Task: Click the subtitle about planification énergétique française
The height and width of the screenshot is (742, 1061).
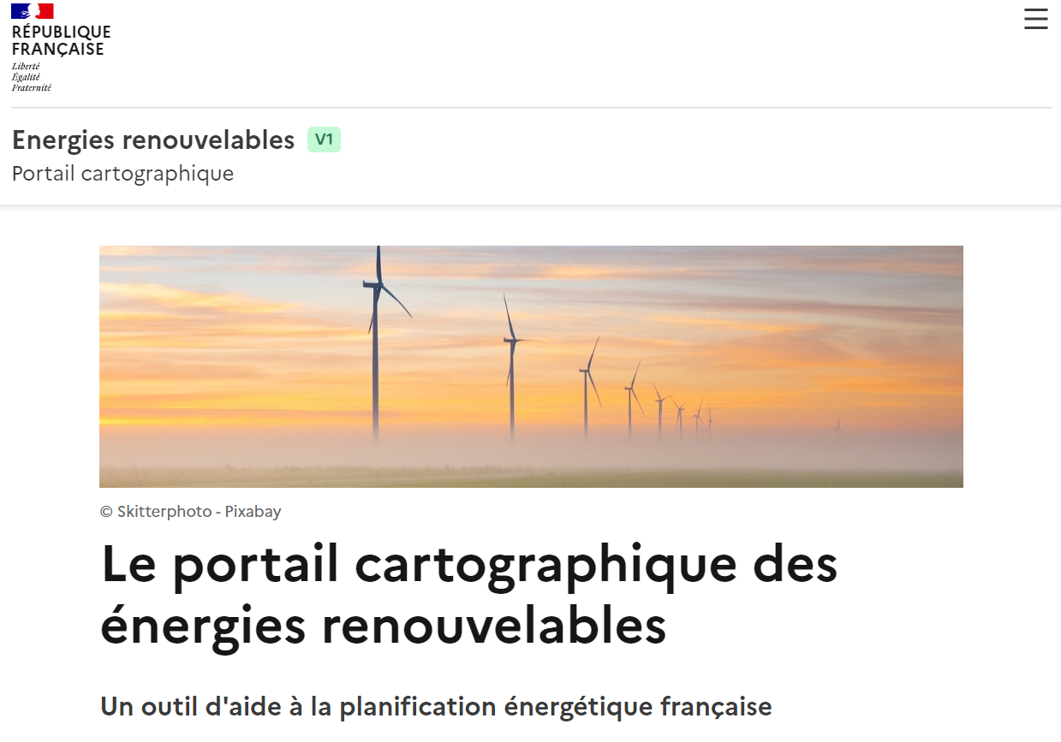Action: (436, 708)
